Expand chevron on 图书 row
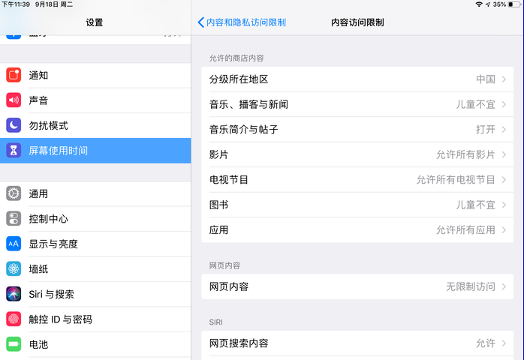The height and width of the screenshot is (360, 524). click(x=504, y=205)
